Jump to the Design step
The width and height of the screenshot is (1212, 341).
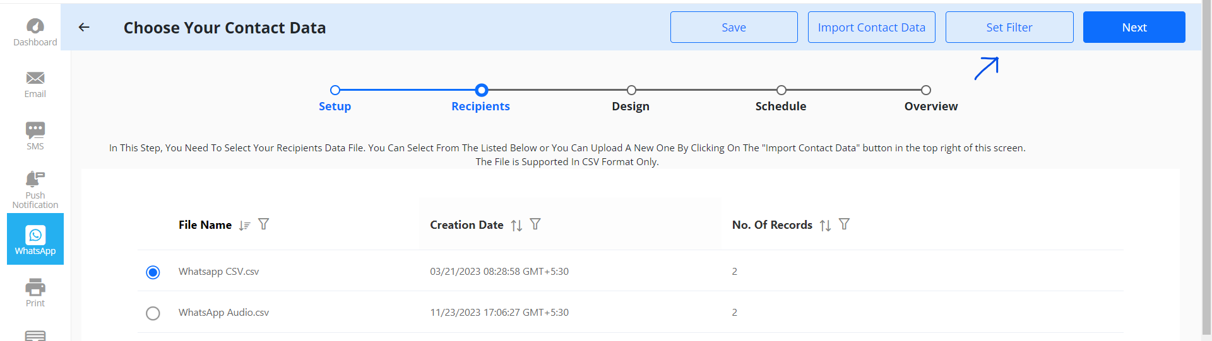click(x=631, y=106)
